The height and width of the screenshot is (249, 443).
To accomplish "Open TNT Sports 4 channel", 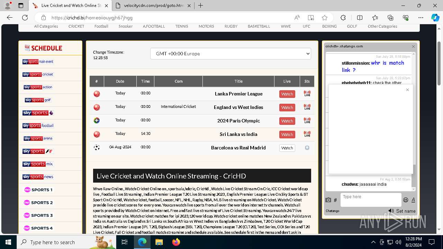I will pos(38,228).
